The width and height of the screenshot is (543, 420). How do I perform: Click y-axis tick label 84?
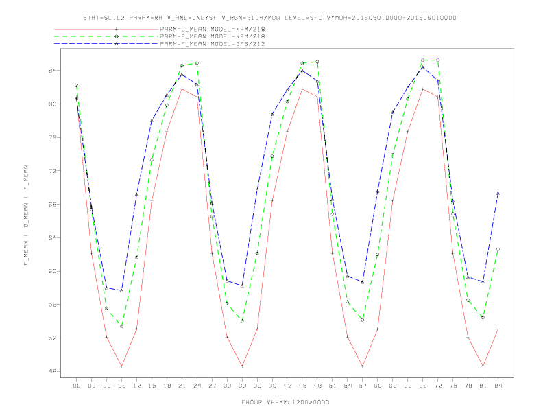[x=53, y=71]
